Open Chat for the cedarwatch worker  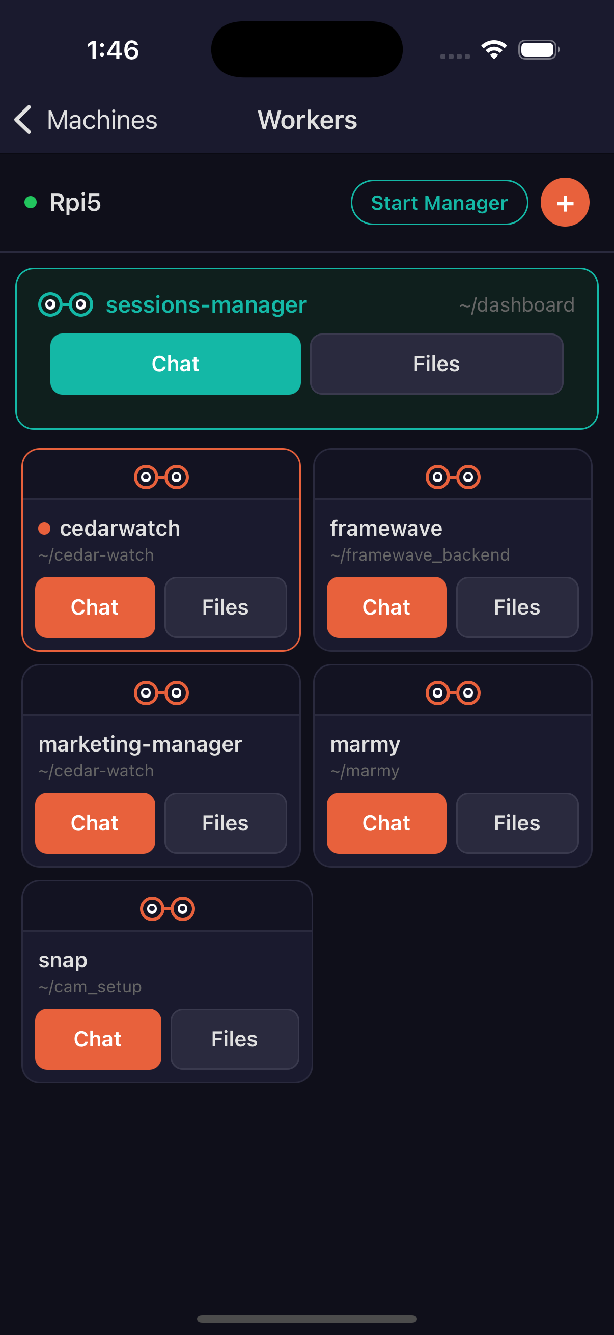95,607
